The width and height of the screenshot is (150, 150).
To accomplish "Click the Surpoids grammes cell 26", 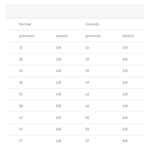I will (x=87, y=47).
